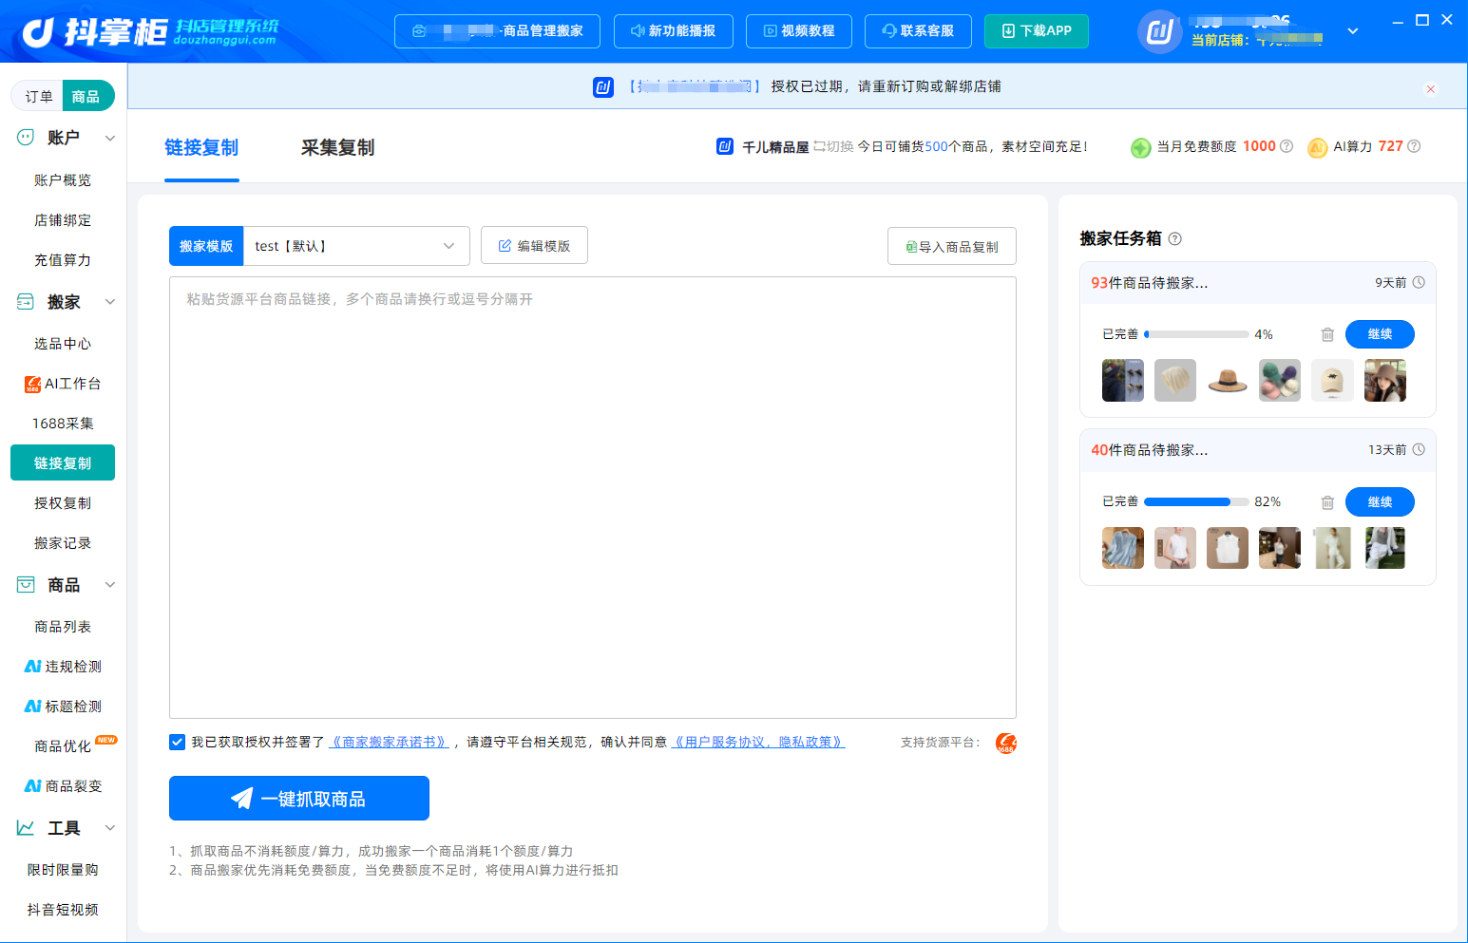Collapse the 搬家 sidebar section
The height and width of the screenshot is (943, 1468).
110,302
